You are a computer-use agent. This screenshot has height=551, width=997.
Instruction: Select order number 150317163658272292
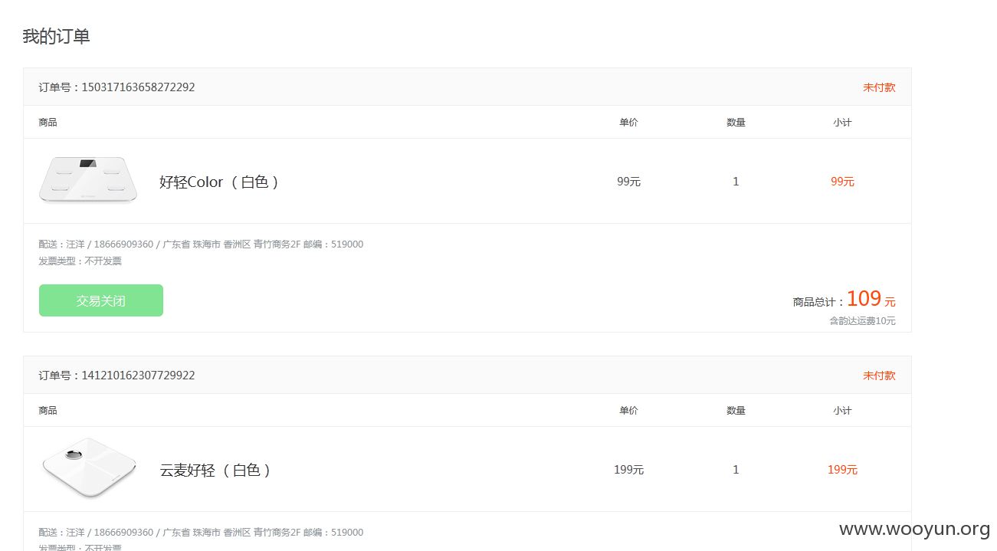tap(138, 87)
